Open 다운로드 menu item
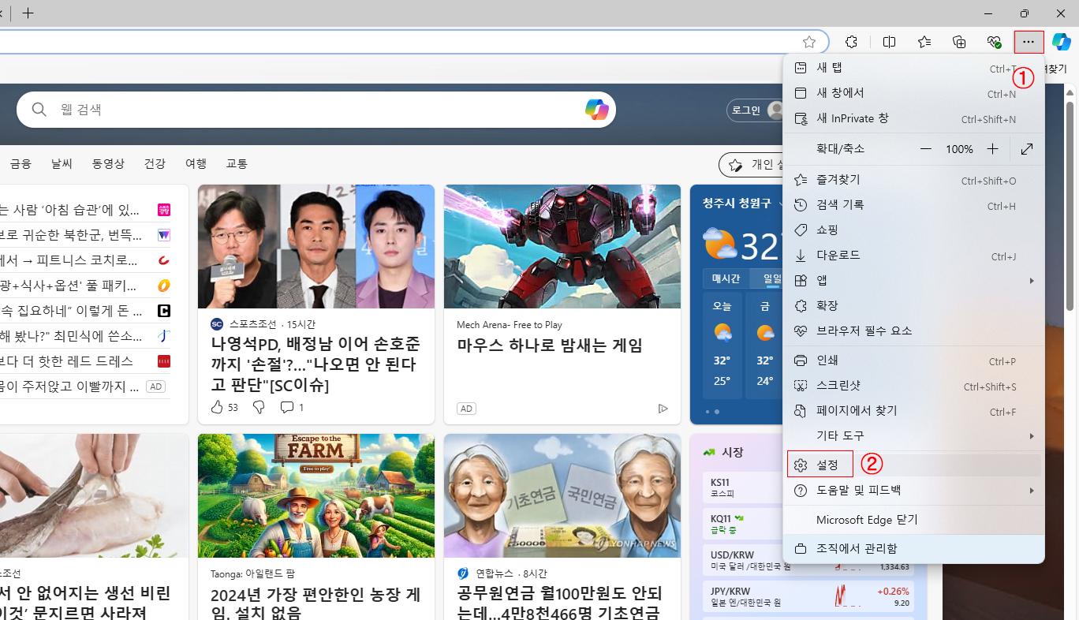Viewport: 1079px width, 620px height. [x=913, y=256]
